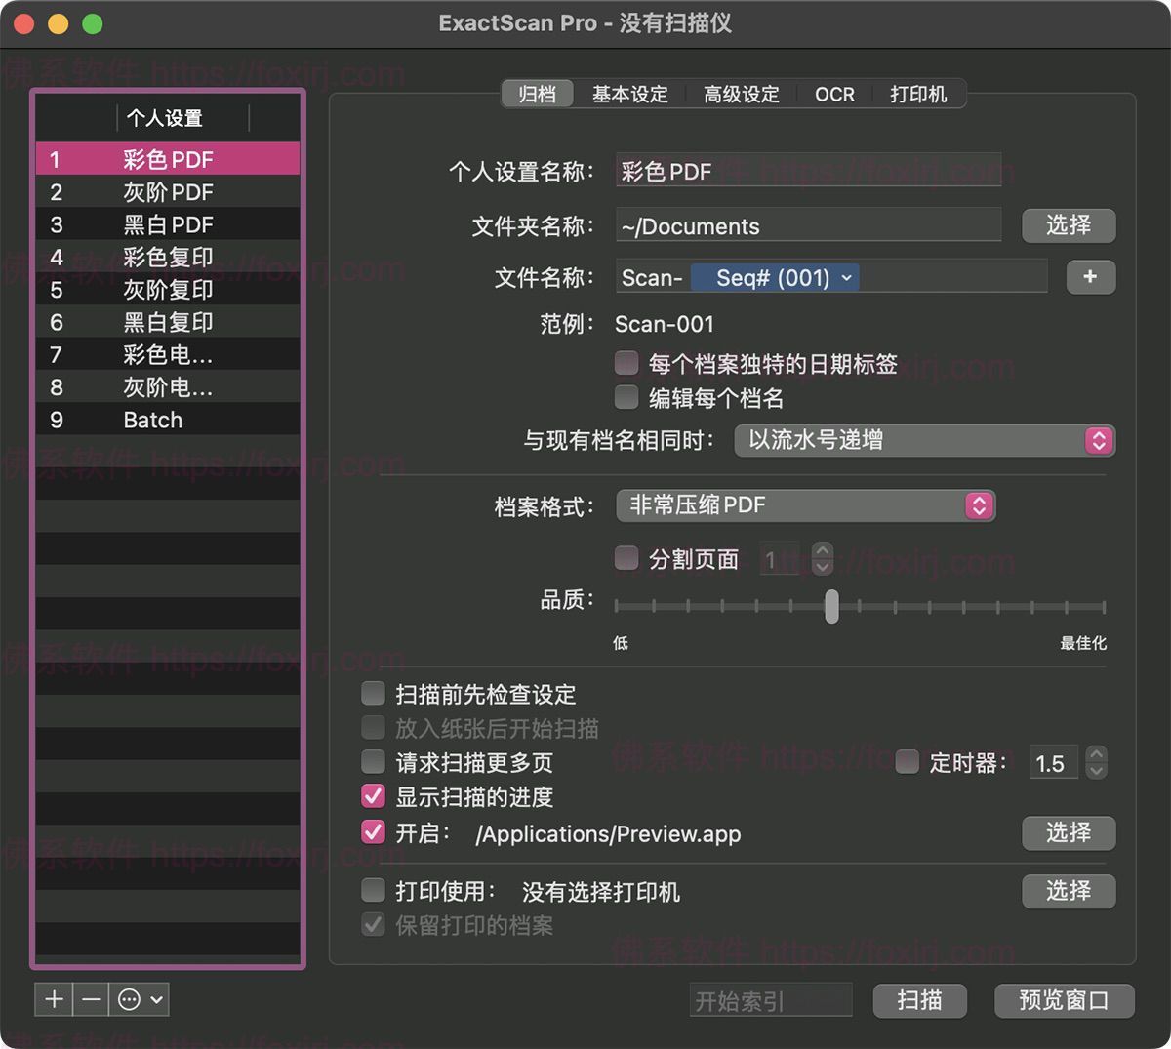
Task: Click the 扫描 button
Action: point(918,1000)
